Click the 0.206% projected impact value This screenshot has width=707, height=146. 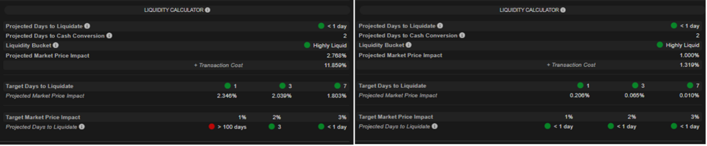pos(579,95)
